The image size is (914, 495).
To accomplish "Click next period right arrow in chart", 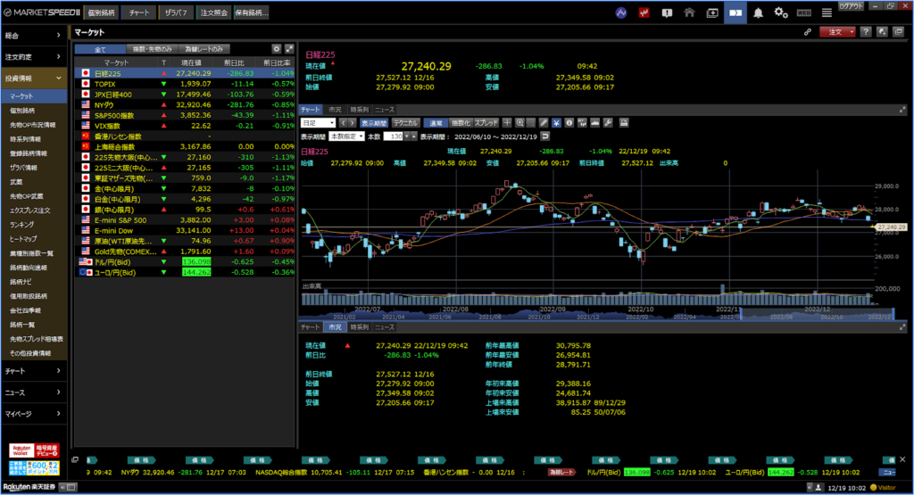I will (352, 123).
